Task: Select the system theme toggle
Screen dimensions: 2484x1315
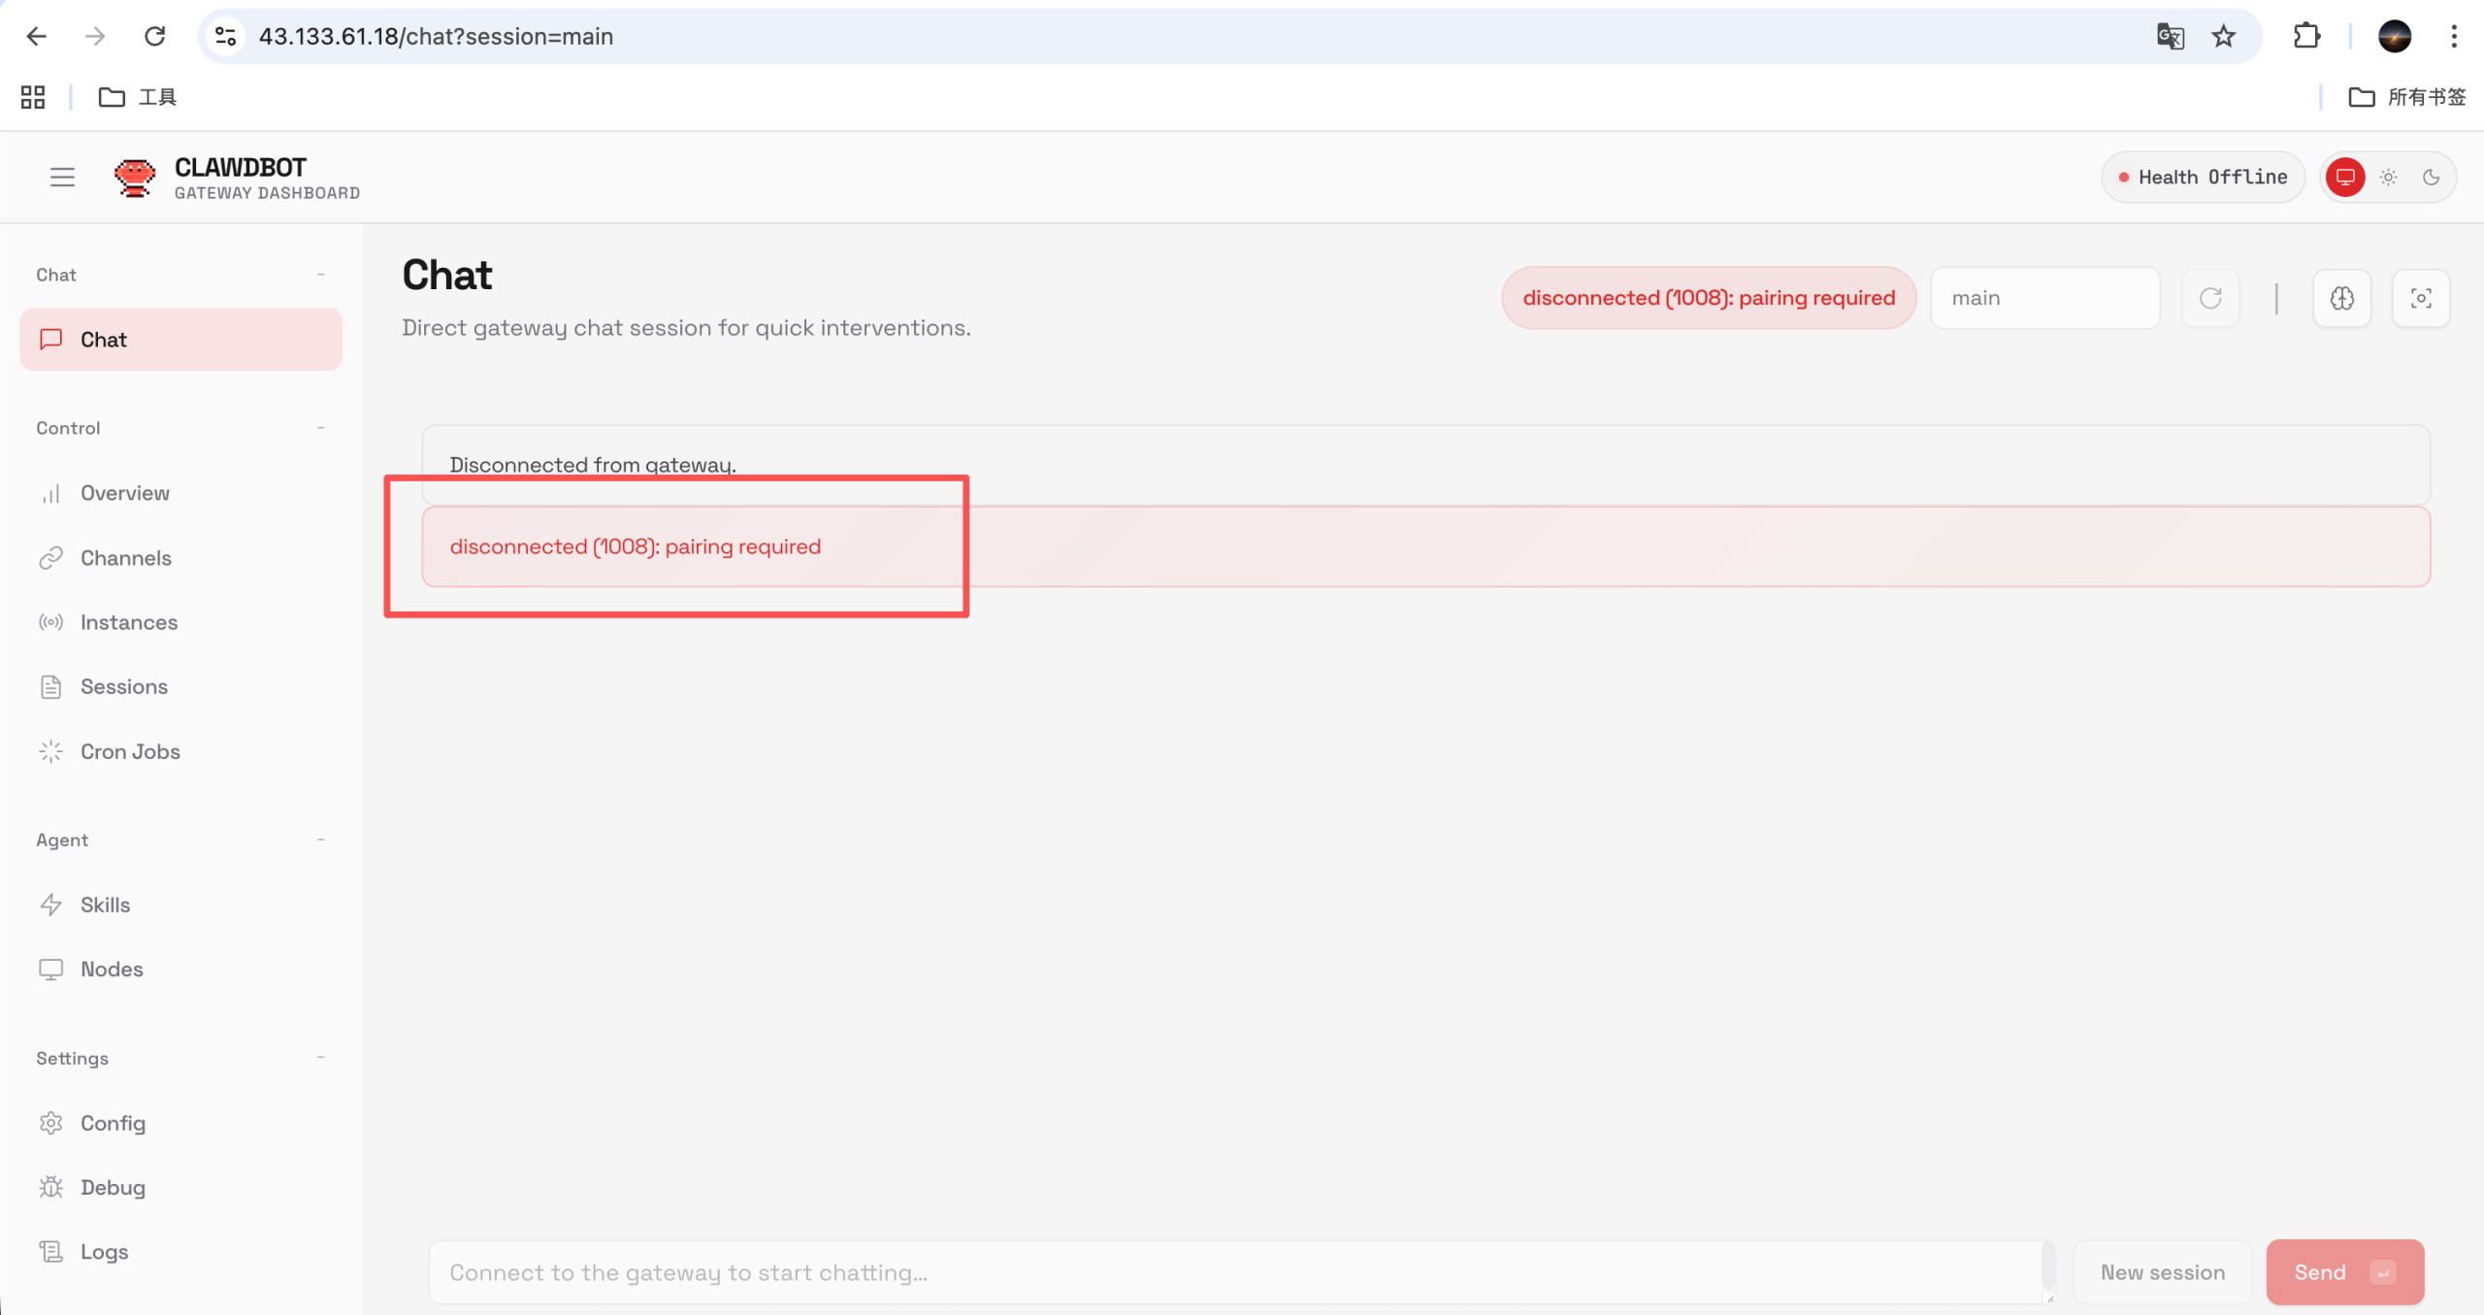Action: click(x=2344, y=177)
